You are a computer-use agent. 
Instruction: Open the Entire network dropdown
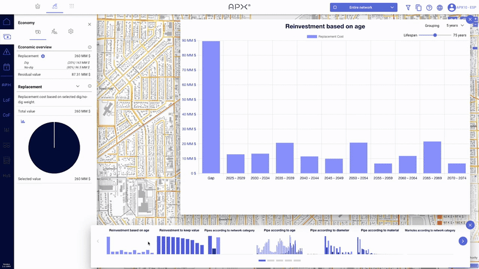pyautogui.click(x=363, y=7)
